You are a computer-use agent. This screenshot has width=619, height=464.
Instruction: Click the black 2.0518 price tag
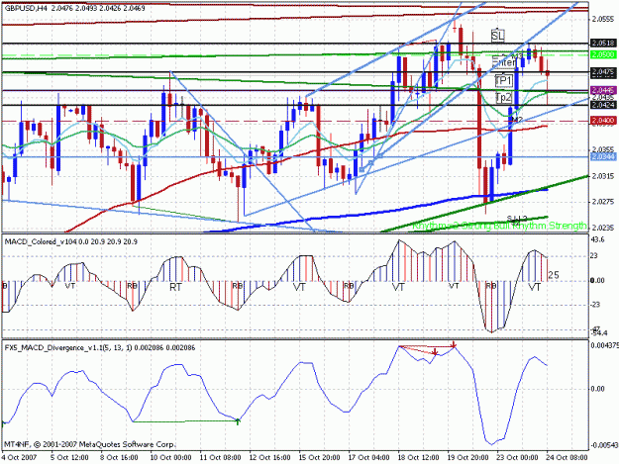coord(603,43)
